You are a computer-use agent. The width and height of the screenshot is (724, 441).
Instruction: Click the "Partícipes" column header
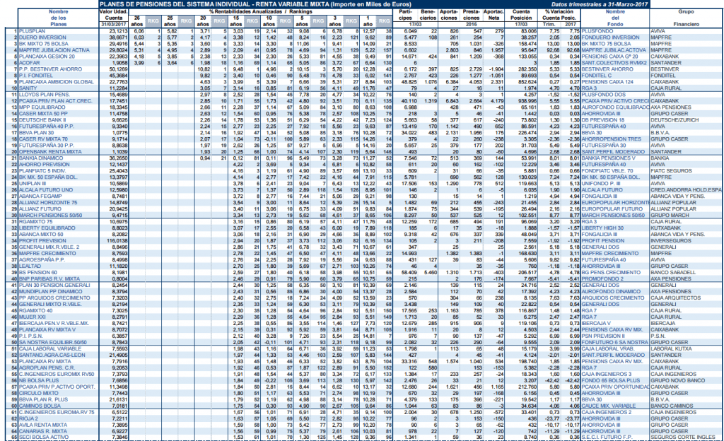(405, 15)
